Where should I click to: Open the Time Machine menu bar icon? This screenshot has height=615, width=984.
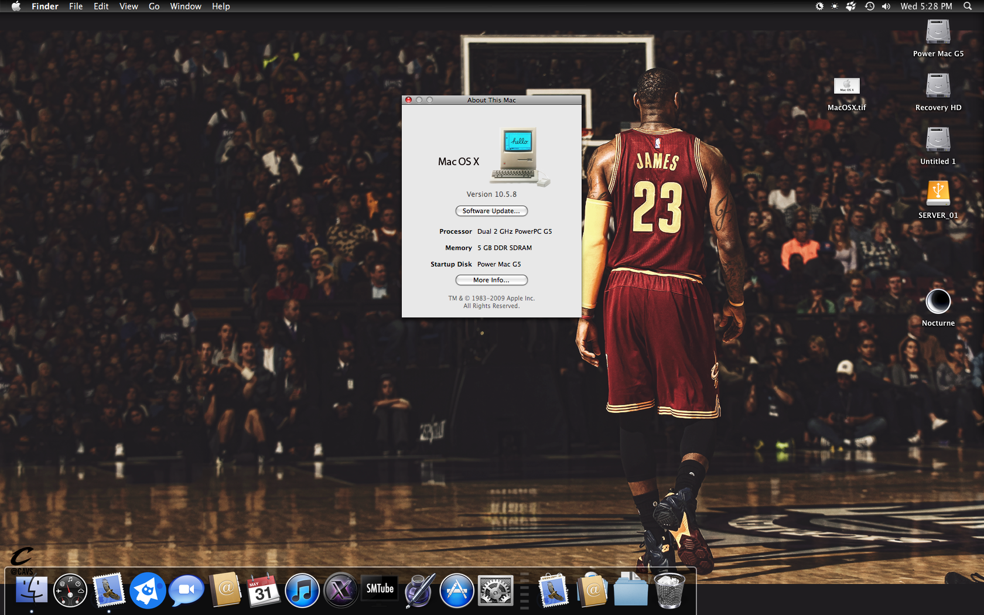click(x=870, y=6)
